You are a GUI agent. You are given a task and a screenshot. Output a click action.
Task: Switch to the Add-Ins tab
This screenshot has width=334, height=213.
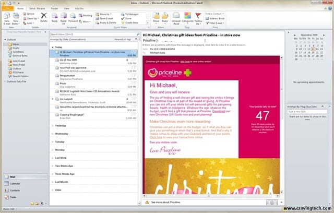(x=79, y=8)
